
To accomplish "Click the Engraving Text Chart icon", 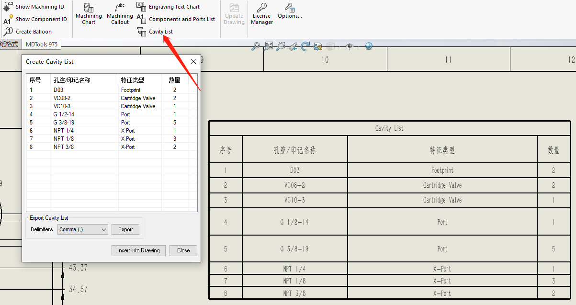I will click(141, 6).
